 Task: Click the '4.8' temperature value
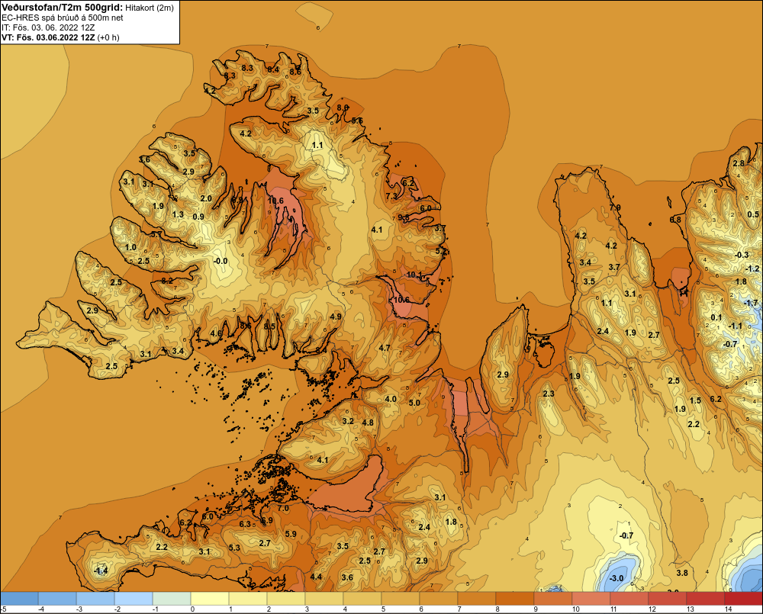(368, 423)
